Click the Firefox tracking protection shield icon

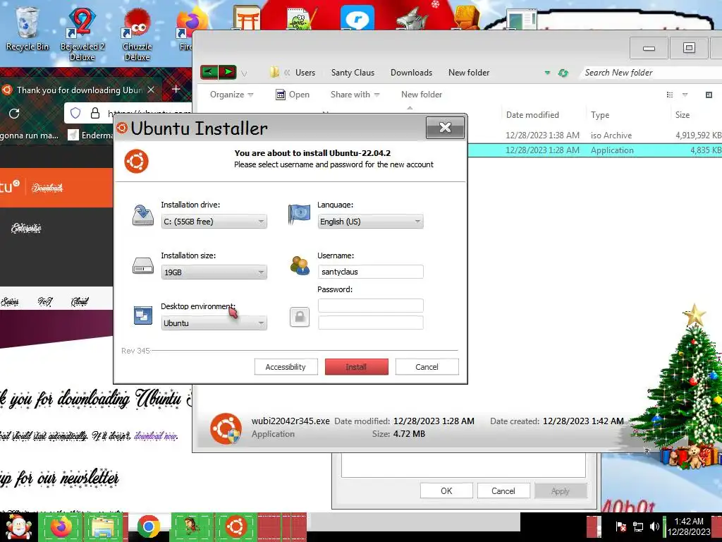point(75,113)
